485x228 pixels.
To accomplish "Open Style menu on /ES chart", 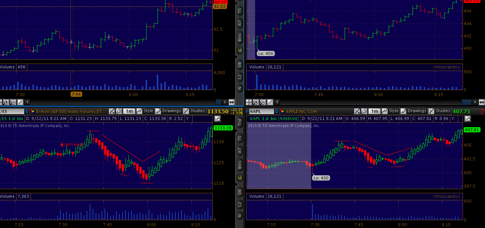I will [x=145, y=111].
